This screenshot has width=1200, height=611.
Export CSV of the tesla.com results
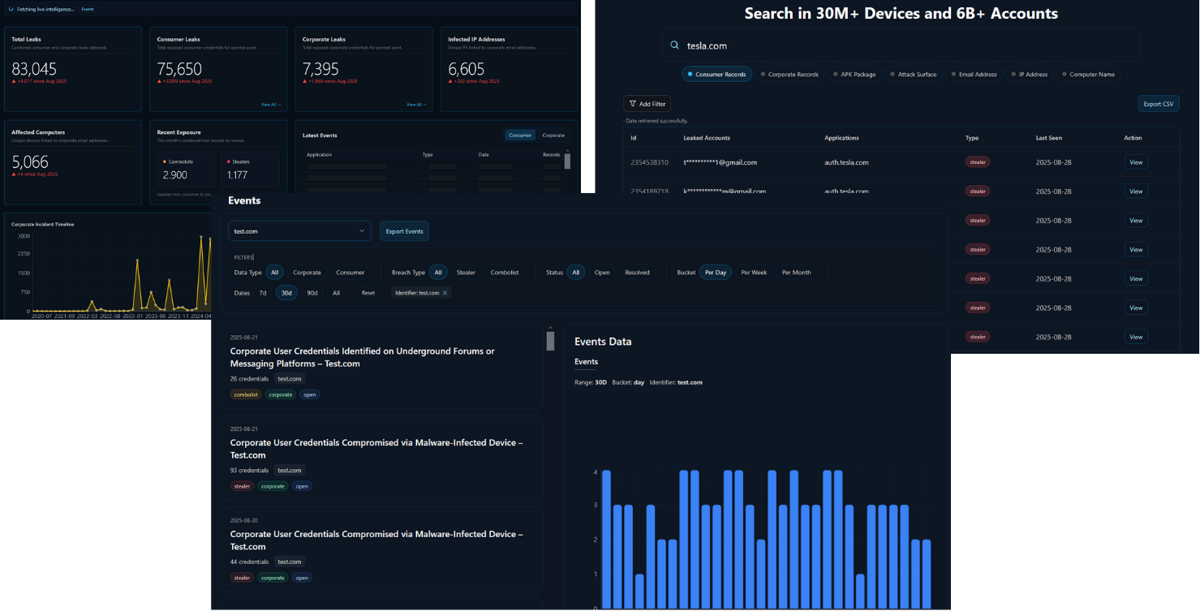click(x=1158, y=103)
